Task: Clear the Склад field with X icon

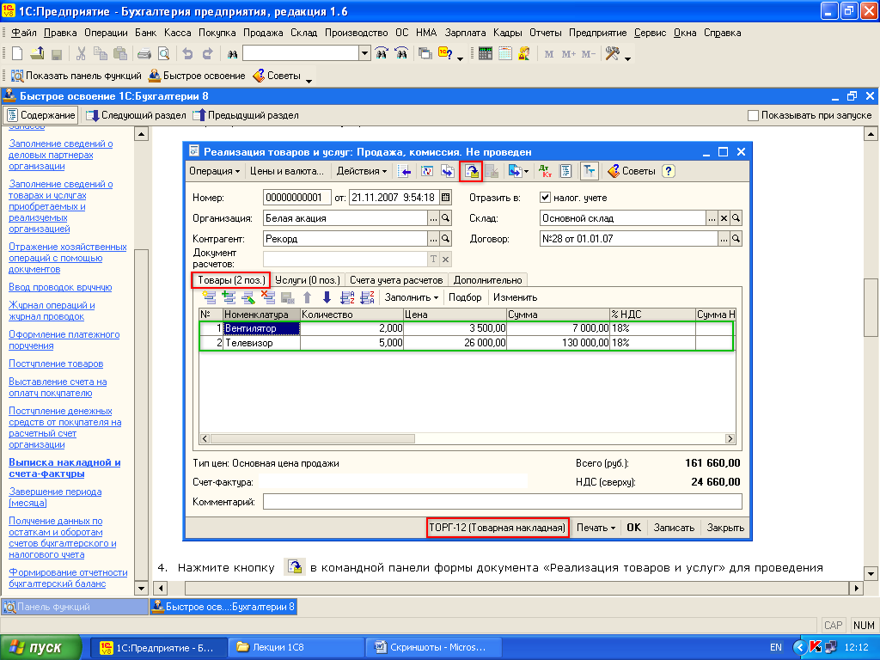Action: point(724,218)
